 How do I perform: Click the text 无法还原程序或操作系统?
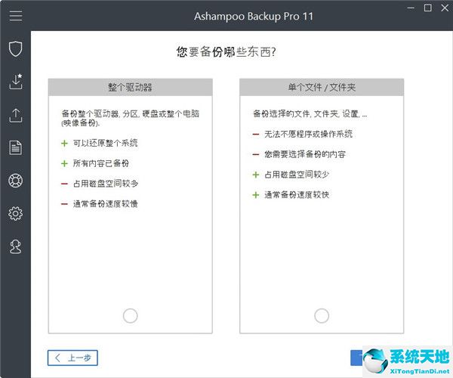(309, 134)
